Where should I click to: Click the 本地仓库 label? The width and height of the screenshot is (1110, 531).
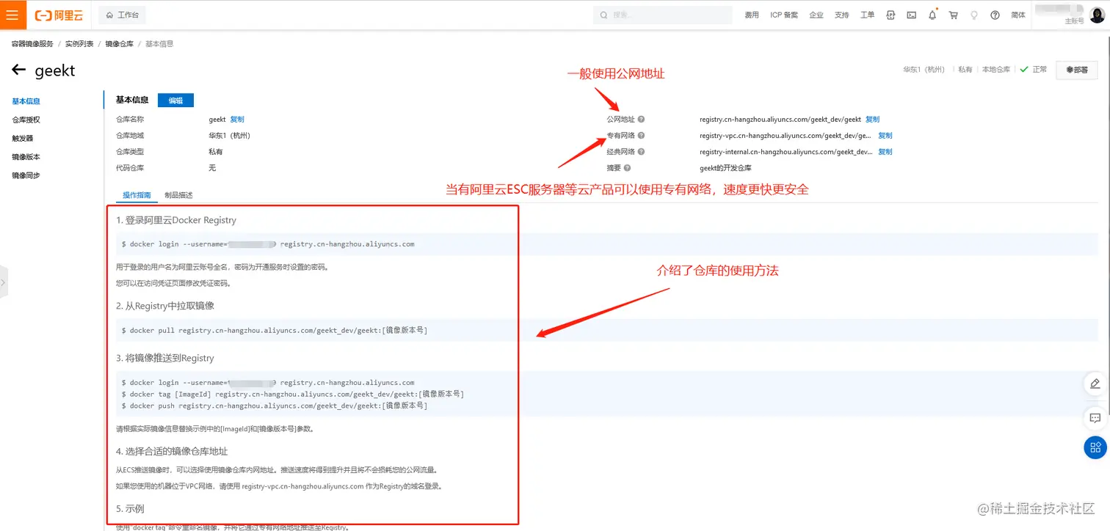996,70
